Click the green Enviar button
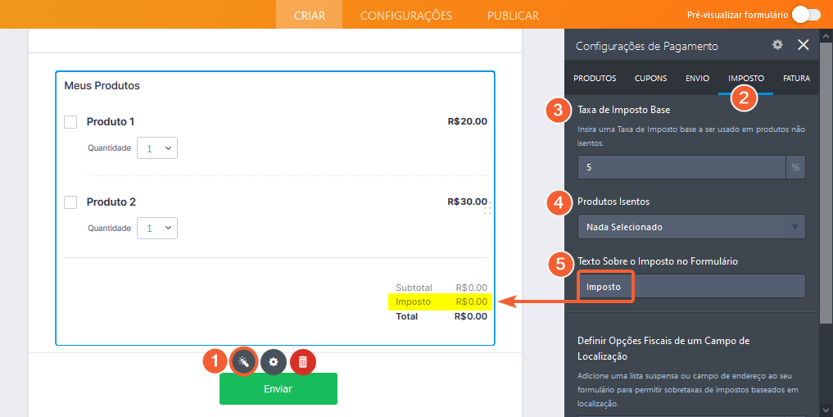 tap(278, 389)
